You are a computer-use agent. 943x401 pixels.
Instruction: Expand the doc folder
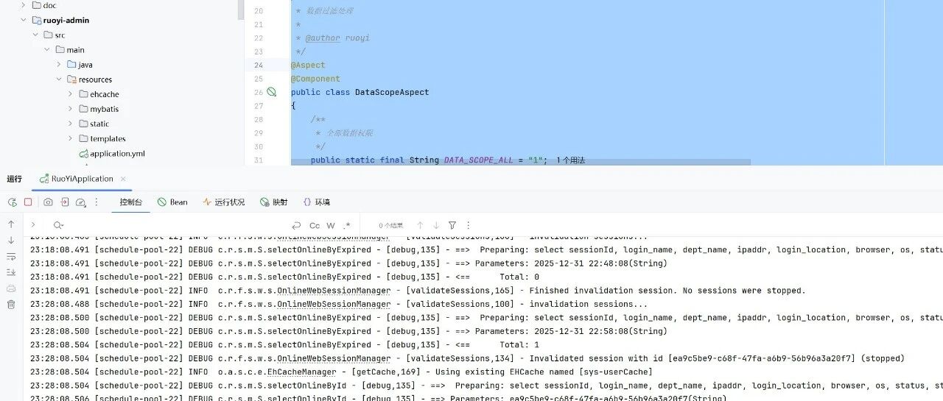coord(24,5)
